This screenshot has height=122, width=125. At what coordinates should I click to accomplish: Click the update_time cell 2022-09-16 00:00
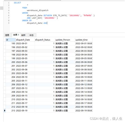[x=84, y=99]
